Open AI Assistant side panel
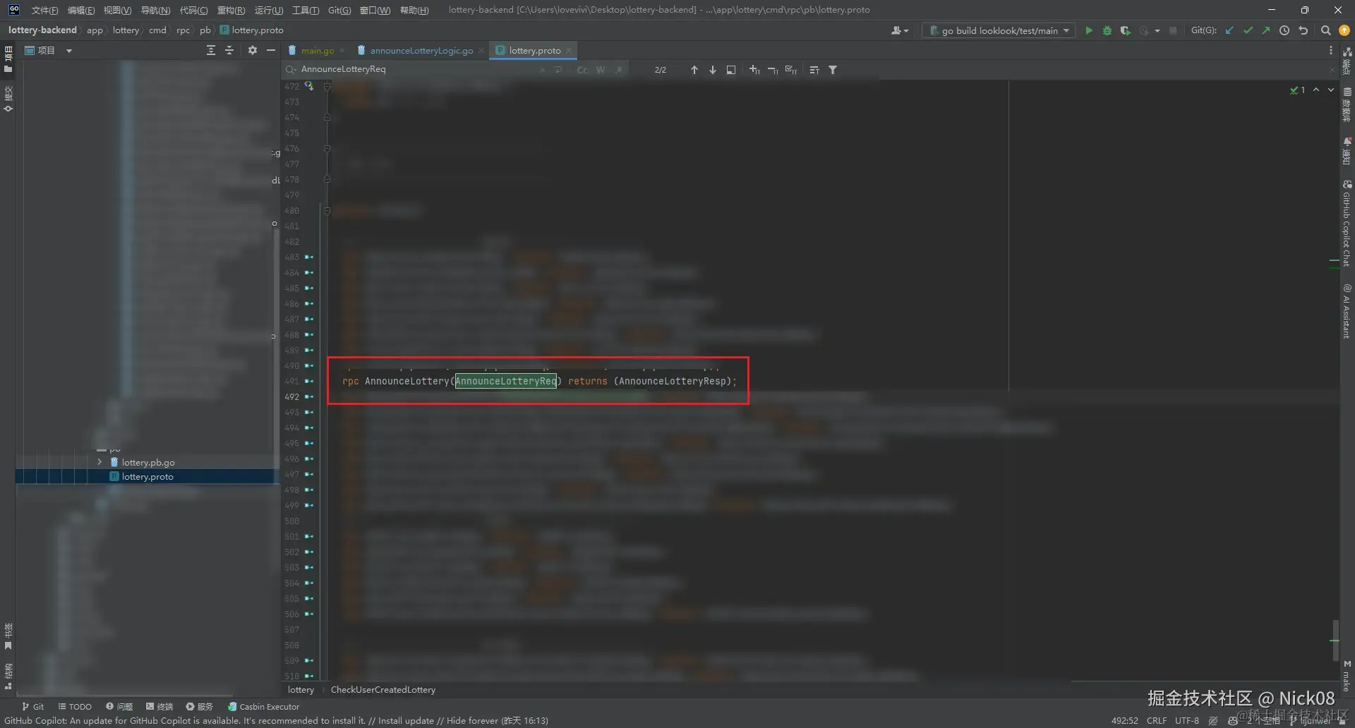 [x=1347, y=311]
